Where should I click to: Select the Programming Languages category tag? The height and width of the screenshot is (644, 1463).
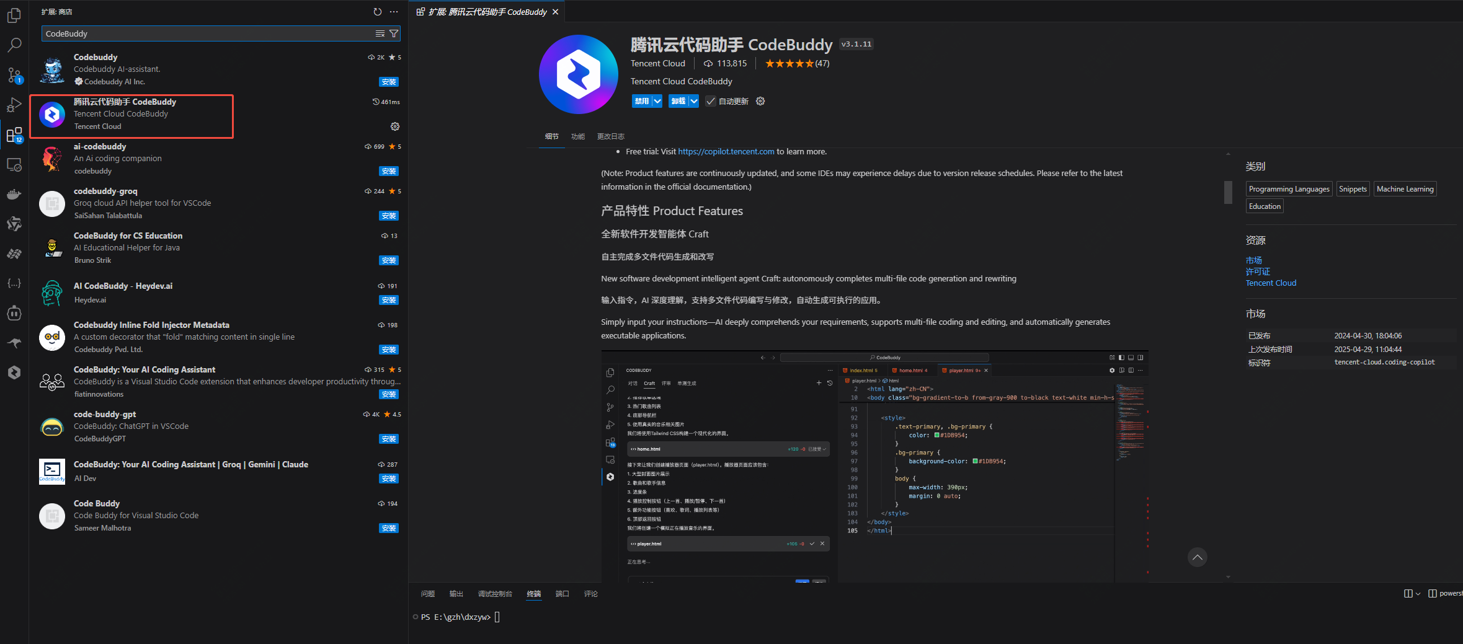click(1289, 189)
